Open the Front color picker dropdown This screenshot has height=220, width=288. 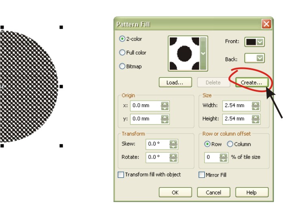pyautogui.click(x=260, y=42)
